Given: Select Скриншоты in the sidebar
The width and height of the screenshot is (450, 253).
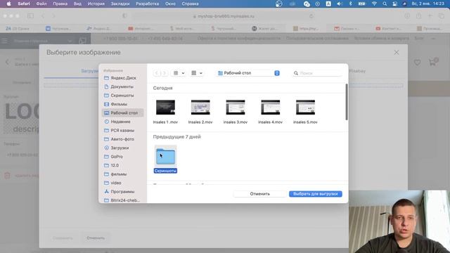Looking at the screenshot, I should point(122,96).
